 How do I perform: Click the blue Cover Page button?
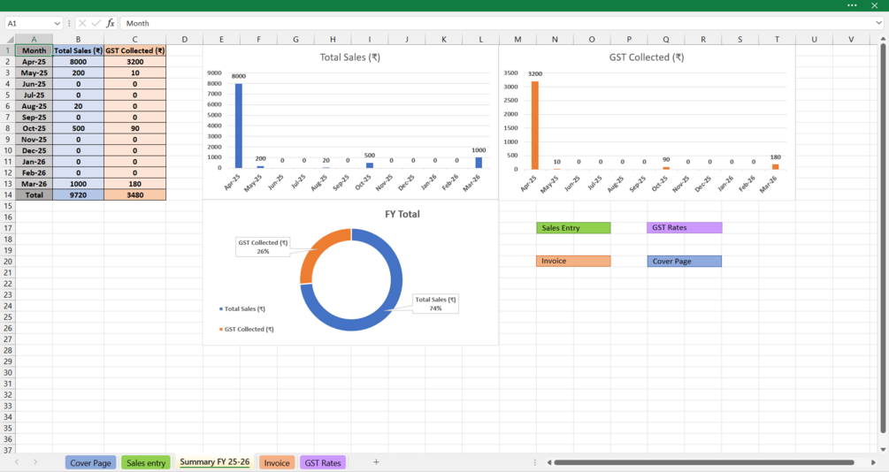pyautogui.click(x=685, y=262)
